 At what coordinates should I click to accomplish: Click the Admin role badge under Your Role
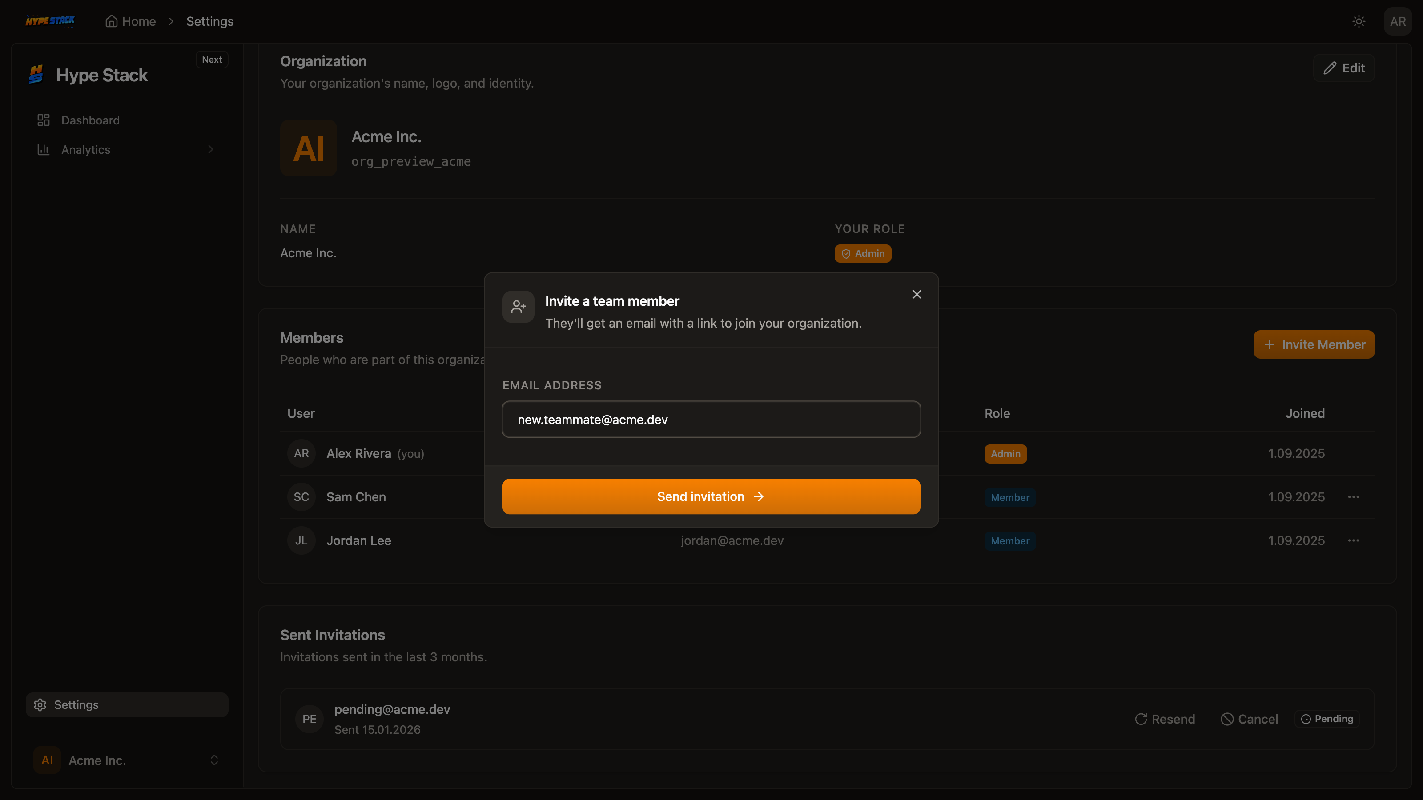tap(863, 253)
